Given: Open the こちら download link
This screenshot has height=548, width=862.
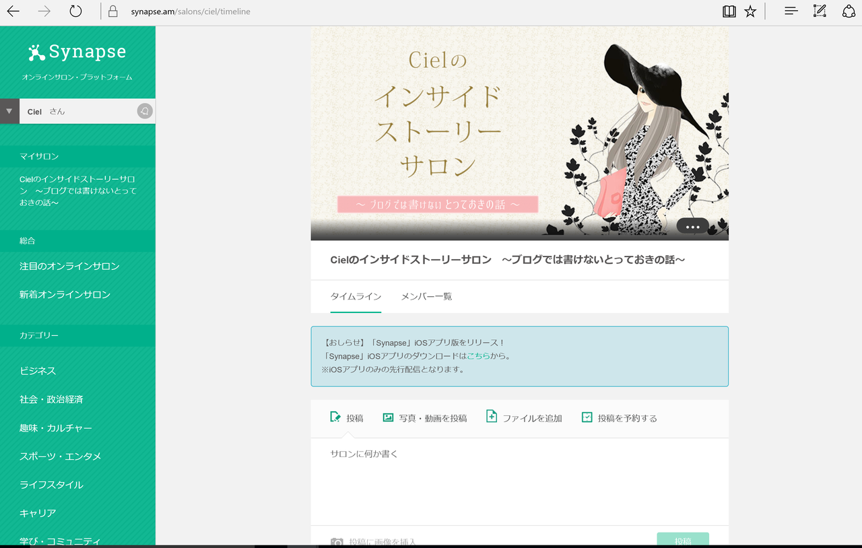Looking at the screenshot, I should (478, 356).
